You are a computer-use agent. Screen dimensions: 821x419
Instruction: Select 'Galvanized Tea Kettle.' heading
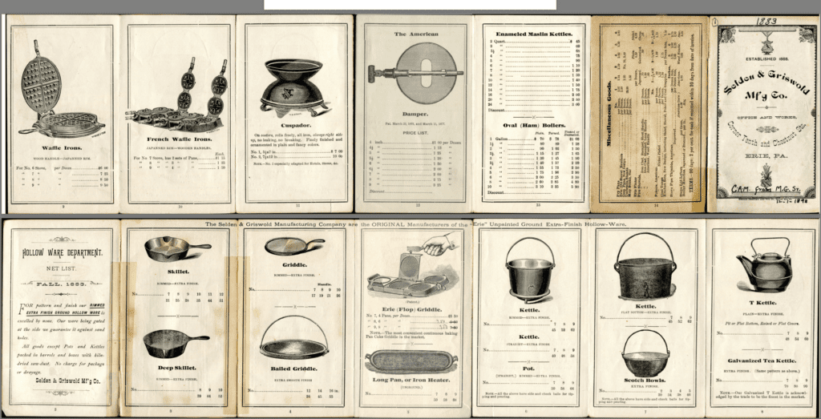[762, 361]
